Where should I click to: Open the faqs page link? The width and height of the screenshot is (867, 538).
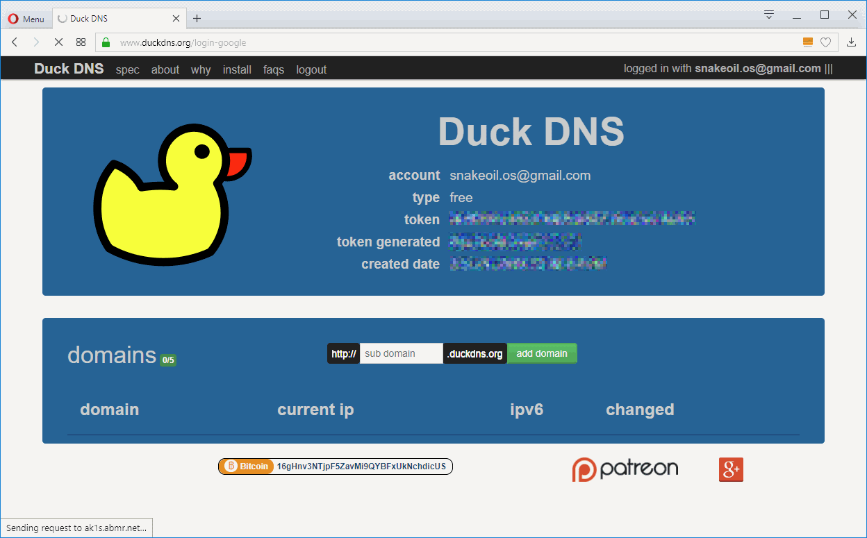coord(274,69)
